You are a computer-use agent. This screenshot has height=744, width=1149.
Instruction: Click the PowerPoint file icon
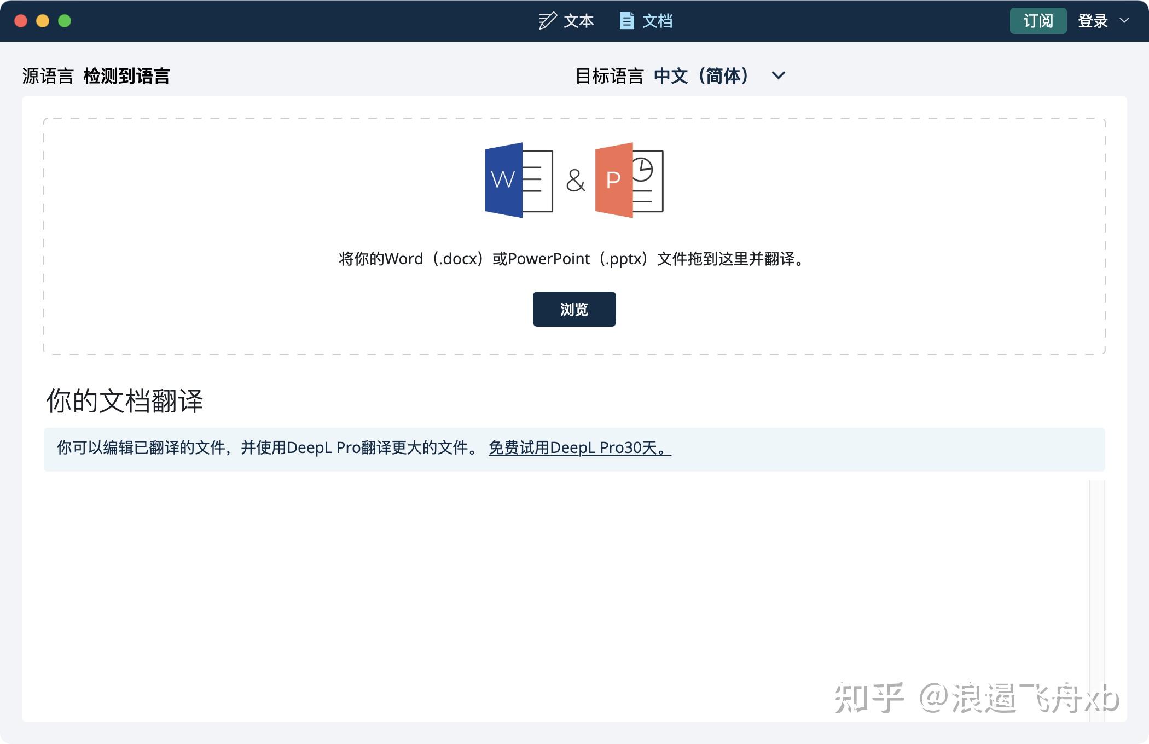point(629,180)
